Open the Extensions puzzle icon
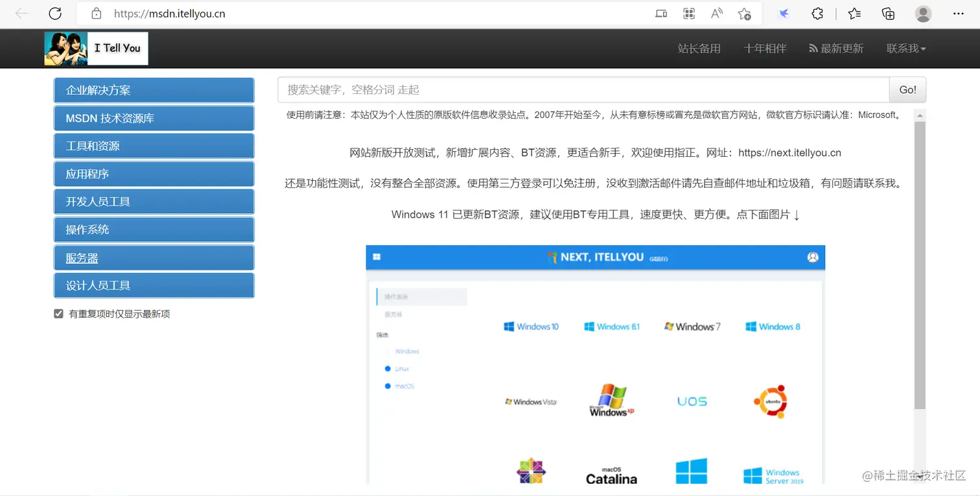Viewport: 980px width, 496px height. (818, 13)
